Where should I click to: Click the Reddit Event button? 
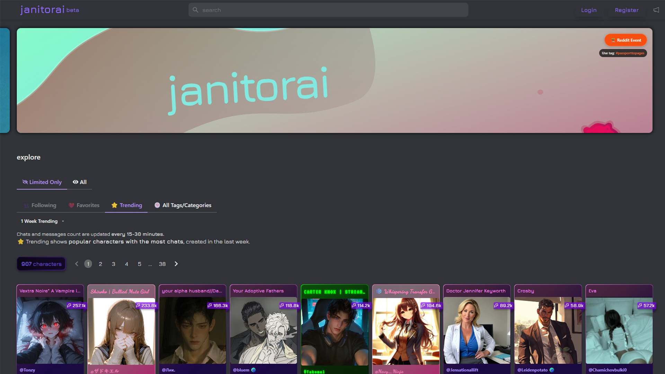[626, 40]
